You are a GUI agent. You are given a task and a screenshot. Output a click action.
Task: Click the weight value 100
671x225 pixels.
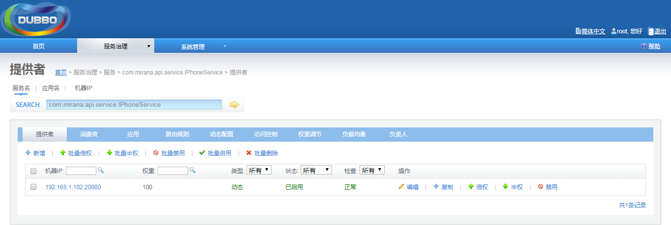[x=147, y=187]
